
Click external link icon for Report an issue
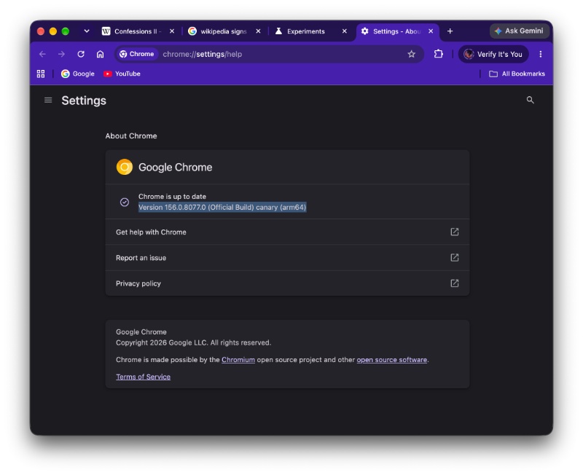(x=454, y=258)
